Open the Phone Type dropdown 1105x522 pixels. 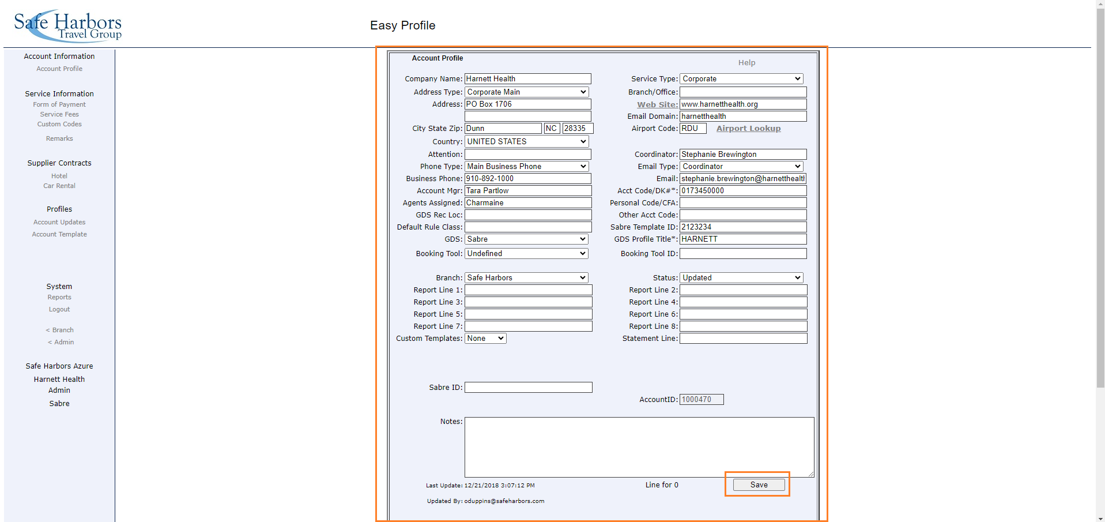(x=527, y=167)
